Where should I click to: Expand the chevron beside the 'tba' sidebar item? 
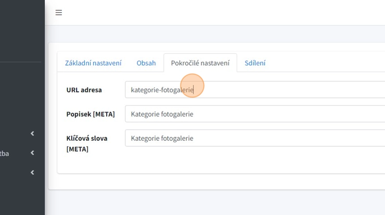[x=32, y=153]
